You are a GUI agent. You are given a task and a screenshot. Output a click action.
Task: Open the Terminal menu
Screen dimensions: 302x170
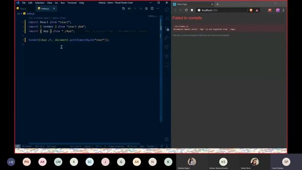(x=72, y=3)
